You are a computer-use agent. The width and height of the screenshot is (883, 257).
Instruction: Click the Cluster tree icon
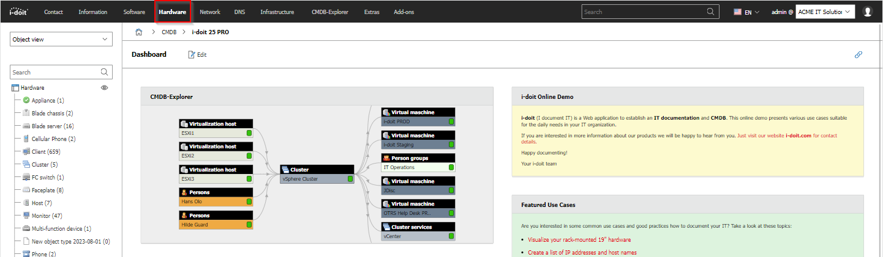coord(26,165)
